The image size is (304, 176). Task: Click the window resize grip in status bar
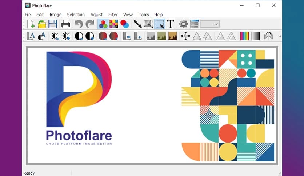(279, 174)
